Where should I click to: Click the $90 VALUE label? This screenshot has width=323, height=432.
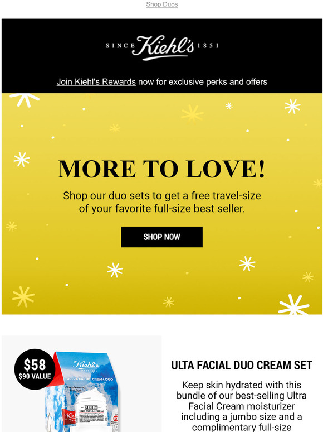[35, 376]
